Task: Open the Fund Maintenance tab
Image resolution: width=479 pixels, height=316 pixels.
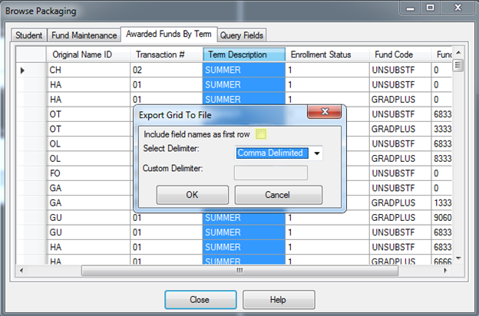Action: [84, 35]
